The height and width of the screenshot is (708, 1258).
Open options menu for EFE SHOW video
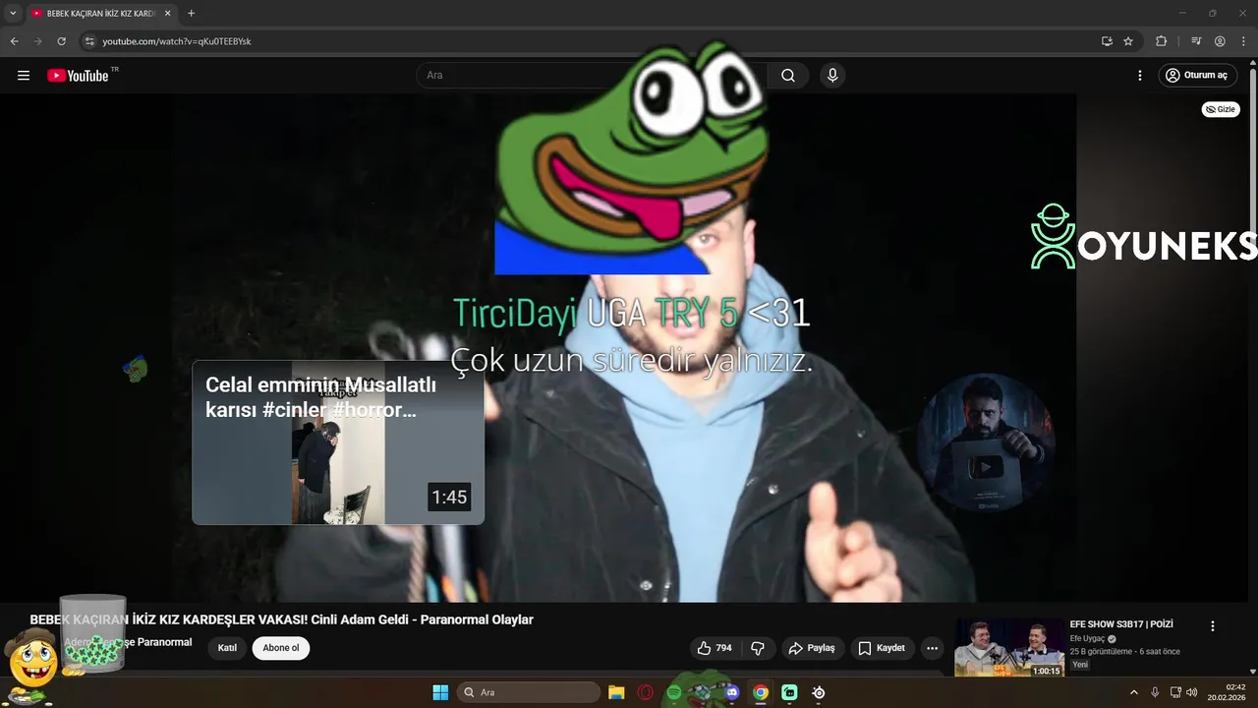(1213, 626)
